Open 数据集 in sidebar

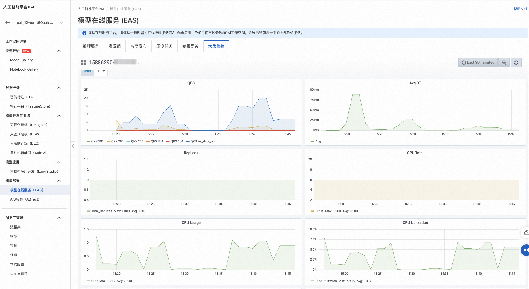click(x=15, y=227)
